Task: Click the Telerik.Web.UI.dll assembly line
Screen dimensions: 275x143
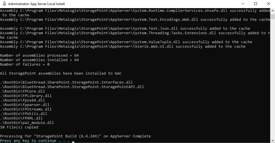Action: (x=123, y=47)
